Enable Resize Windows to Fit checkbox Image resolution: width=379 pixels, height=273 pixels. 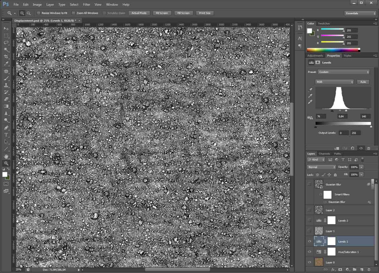click(38, 13)
